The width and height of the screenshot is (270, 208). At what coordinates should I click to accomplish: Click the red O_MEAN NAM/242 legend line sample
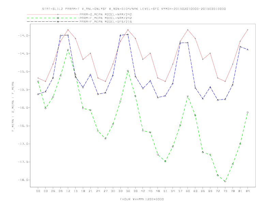click(x=53, y=14)
